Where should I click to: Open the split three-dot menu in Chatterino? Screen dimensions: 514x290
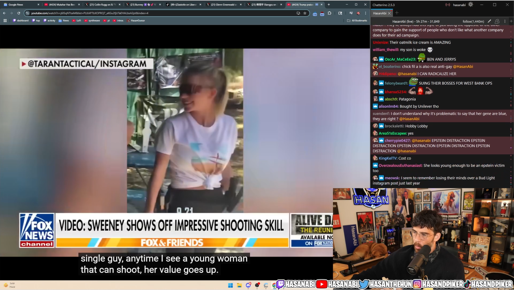[x=505, y=22]
